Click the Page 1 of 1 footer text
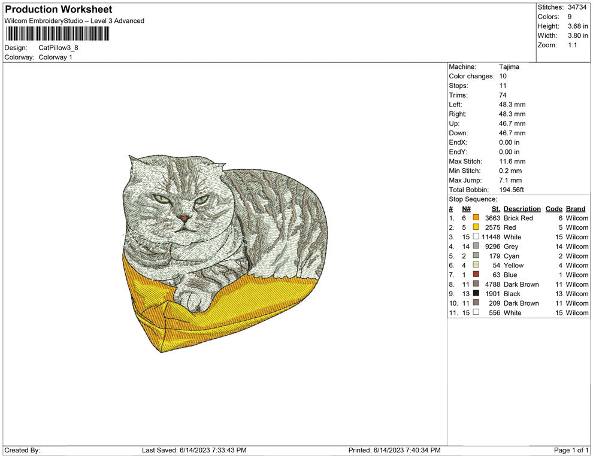This screenshot has height=456, width=593. click(x=571, y=450)
